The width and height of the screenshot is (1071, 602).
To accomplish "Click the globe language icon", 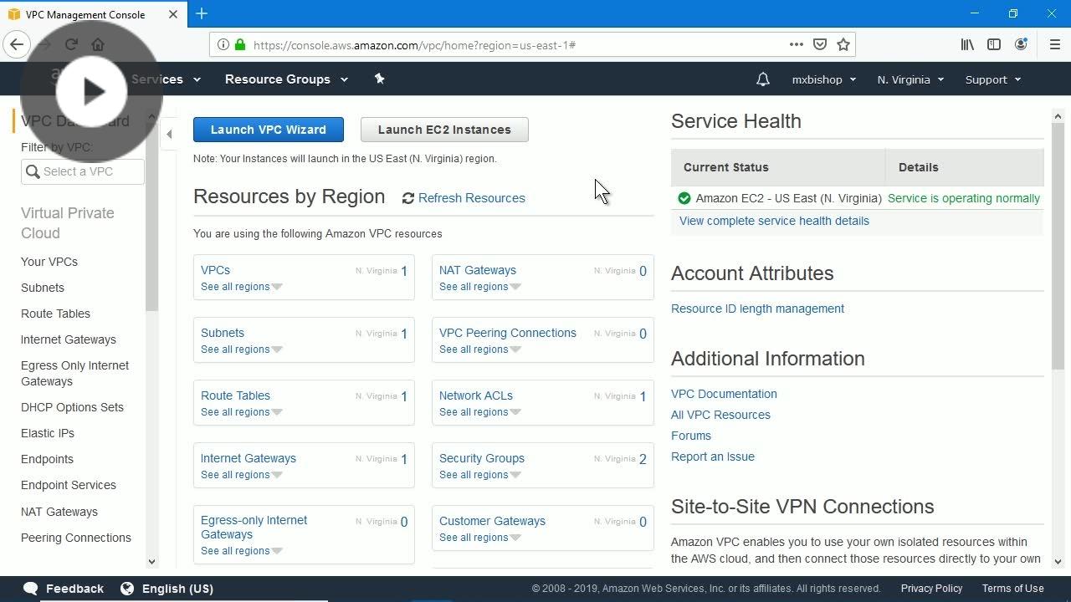I will [127, 589].
